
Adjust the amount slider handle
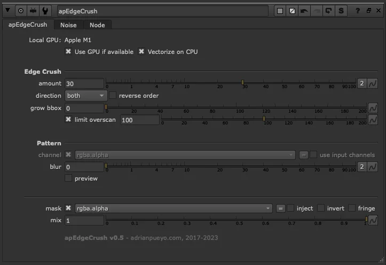pyautogui.click(x=242, y=82)
